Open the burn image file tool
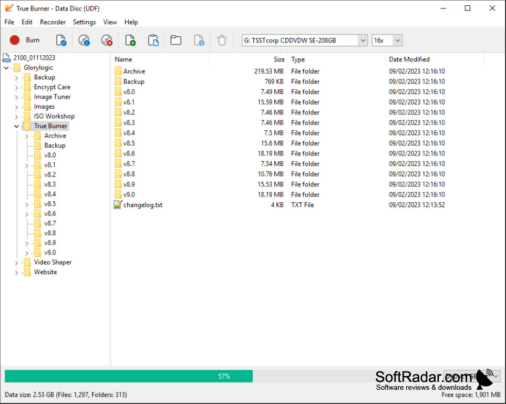The width and height of the screenshot is (506, 404). click(61, 40)
